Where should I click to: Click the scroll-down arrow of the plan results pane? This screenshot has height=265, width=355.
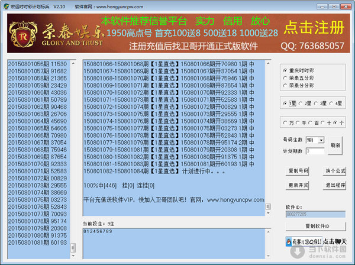point(268,213)
